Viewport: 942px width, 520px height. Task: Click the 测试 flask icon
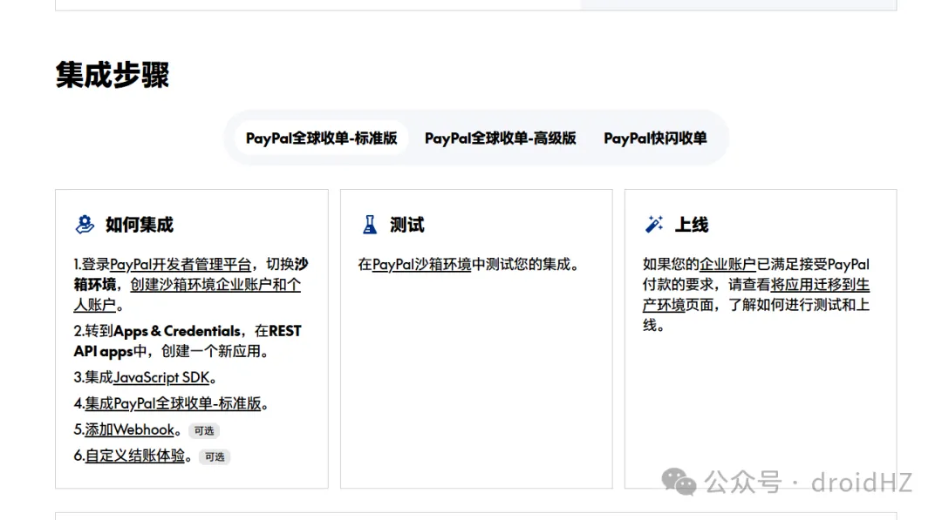[x=370, y=225]
